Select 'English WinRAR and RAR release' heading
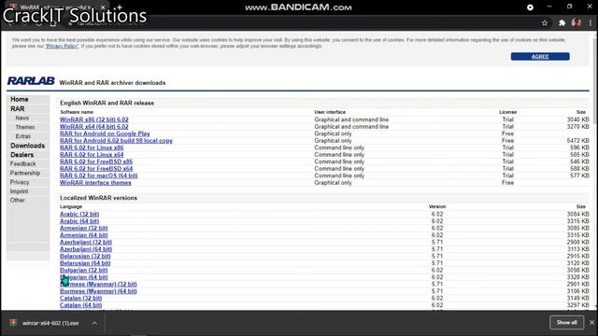The image size is (598, 336). (x=107, y=103)
